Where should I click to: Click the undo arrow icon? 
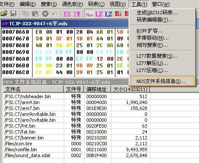55,14
